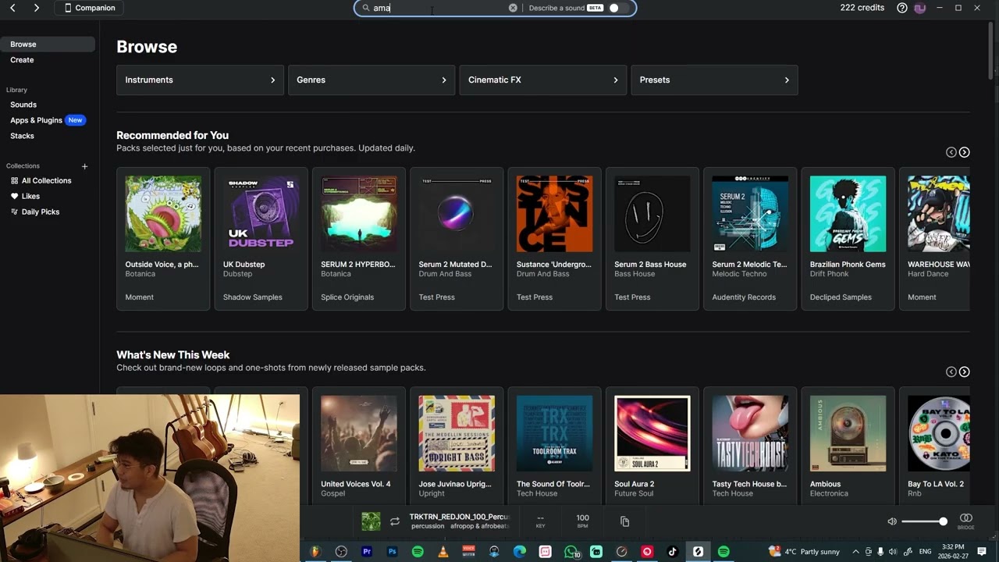Expand the Instruments category
Image resolution: width=999 pixels, height=562 pixels.
coord(200,80)
